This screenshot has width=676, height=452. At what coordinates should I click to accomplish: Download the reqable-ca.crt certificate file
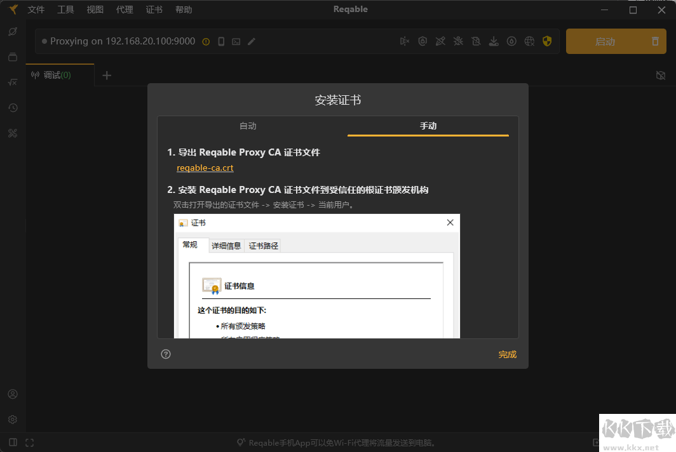205,168
